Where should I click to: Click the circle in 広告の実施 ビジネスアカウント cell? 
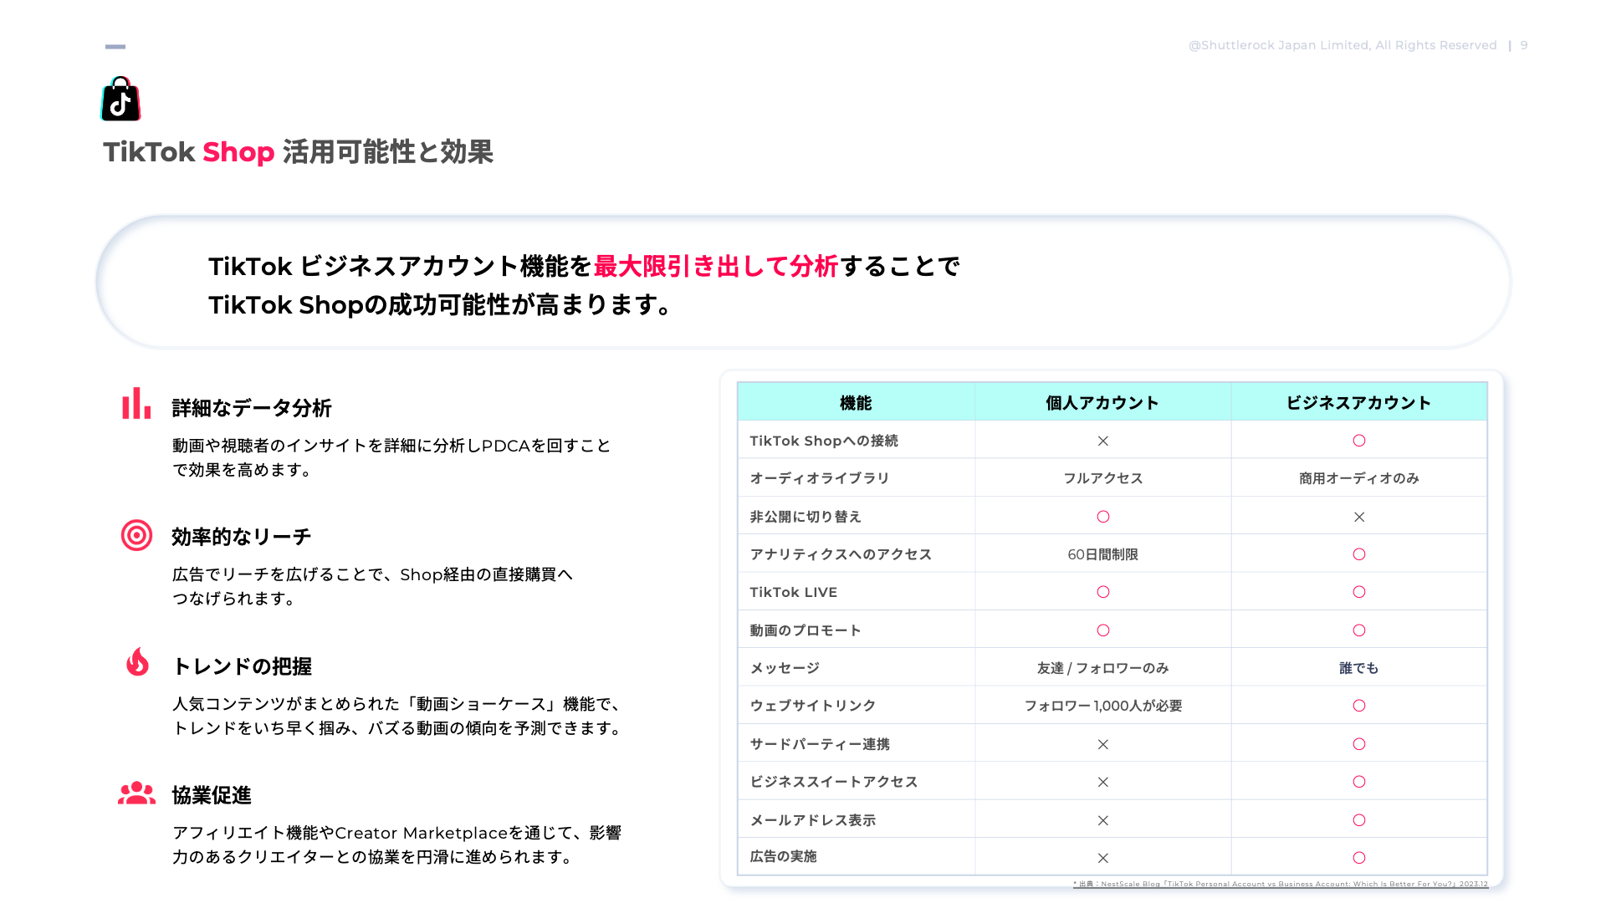click(x=1359, y=858)
